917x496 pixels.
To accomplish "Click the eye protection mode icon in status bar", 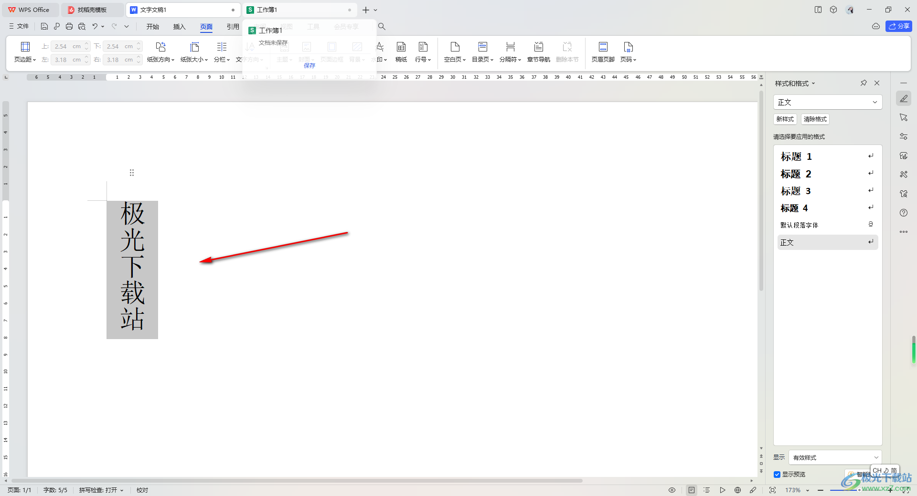I will (x=672, y=490).
